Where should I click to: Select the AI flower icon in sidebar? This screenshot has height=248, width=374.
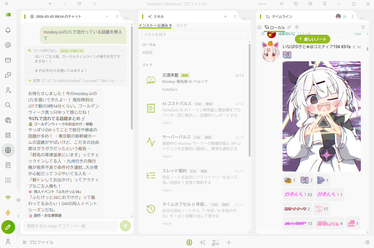coord(8,150)
